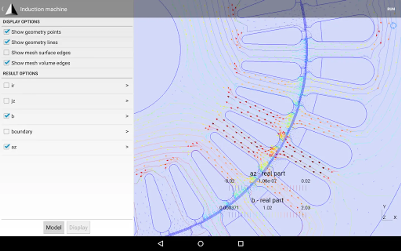Disable the b result checkbox

tap(6, 116)
